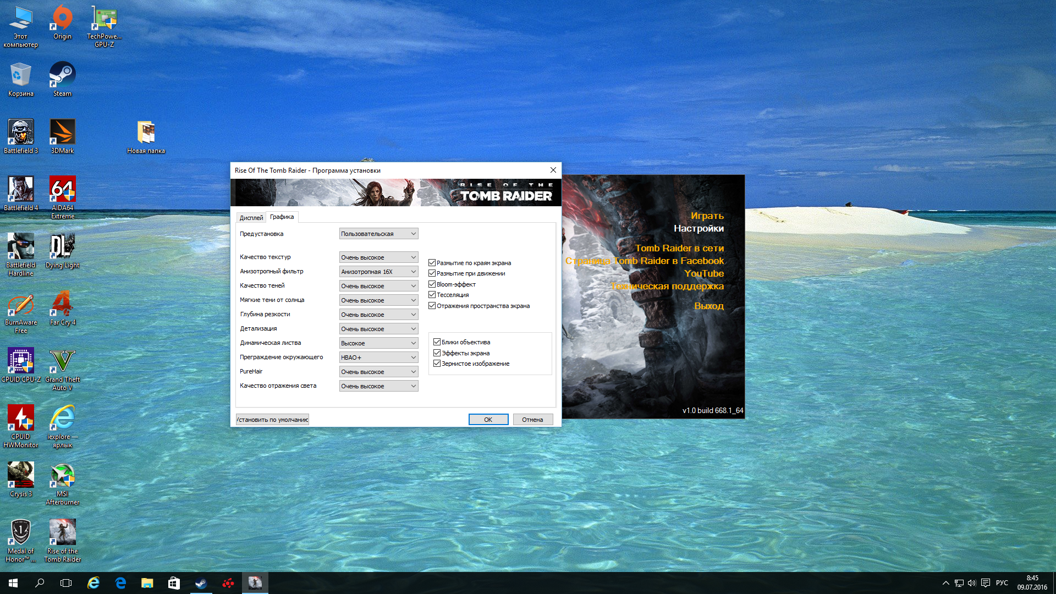
Task: Uncheck the Зернистое изображение checkbox
Action: [x=437, y=364]
